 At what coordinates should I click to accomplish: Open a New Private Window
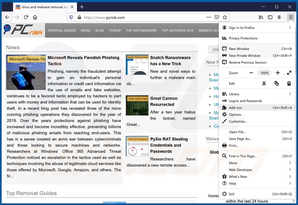click(x=257, y=56)
